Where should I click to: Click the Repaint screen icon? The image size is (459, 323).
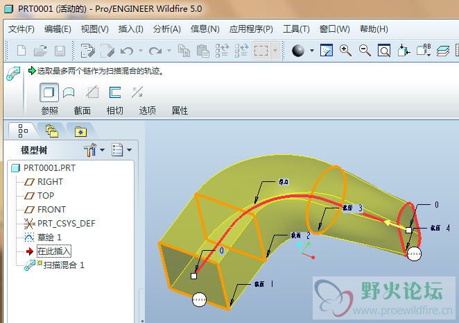tap(327, 50)
